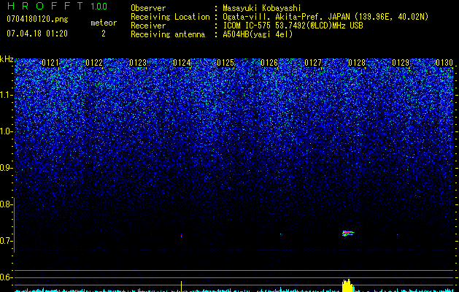
Task: Click the 0130 time marker
Action: pyautogui.click(x=444, y=63)
